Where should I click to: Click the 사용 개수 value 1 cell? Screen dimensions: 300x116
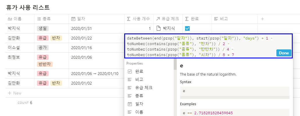pos(139,28)
